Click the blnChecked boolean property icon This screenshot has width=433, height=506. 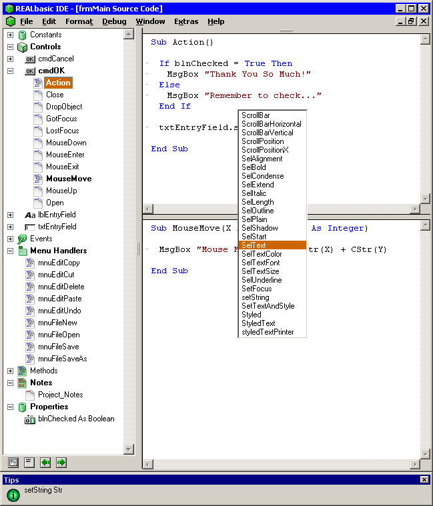tap(30, 419)
